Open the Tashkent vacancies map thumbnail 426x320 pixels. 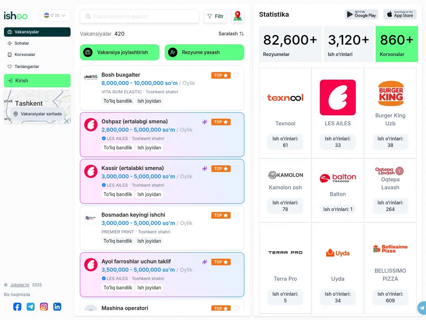coord(37,107)
